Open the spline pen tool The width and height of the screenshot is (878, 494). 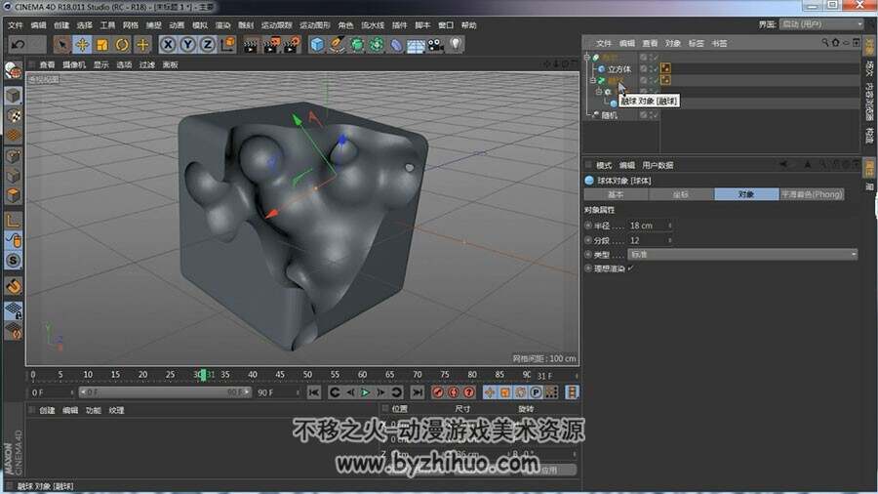[x=338, y=44]
